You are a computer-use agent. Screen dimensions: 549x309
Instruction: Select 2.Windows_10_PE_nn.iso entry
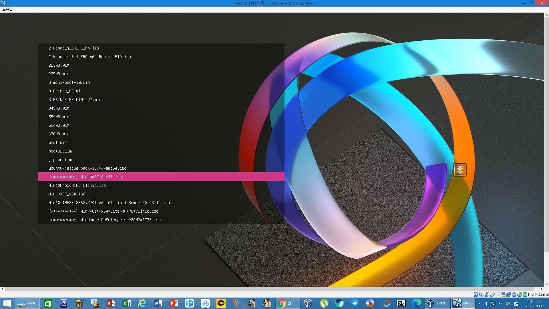click(x=161, y=48)
